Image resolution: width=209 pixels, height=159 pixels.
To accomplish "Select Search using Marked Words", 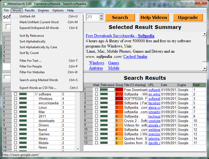I will pos(47,80).
